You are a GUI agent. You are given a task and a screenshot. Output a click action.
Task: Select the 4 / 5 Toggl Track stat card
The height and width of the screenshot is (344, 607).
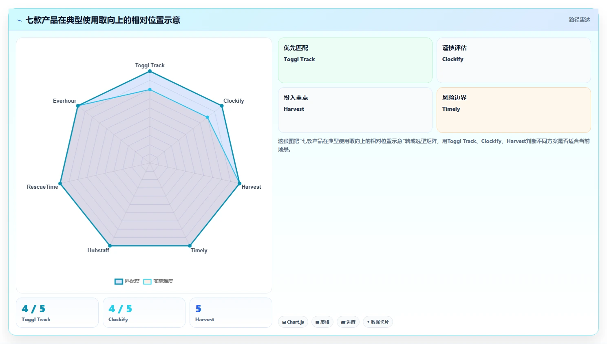[57, 313]
